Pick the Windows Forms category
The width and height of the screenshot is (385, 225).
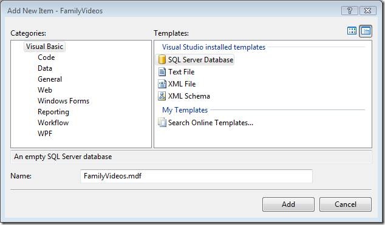tap(63, 101)
